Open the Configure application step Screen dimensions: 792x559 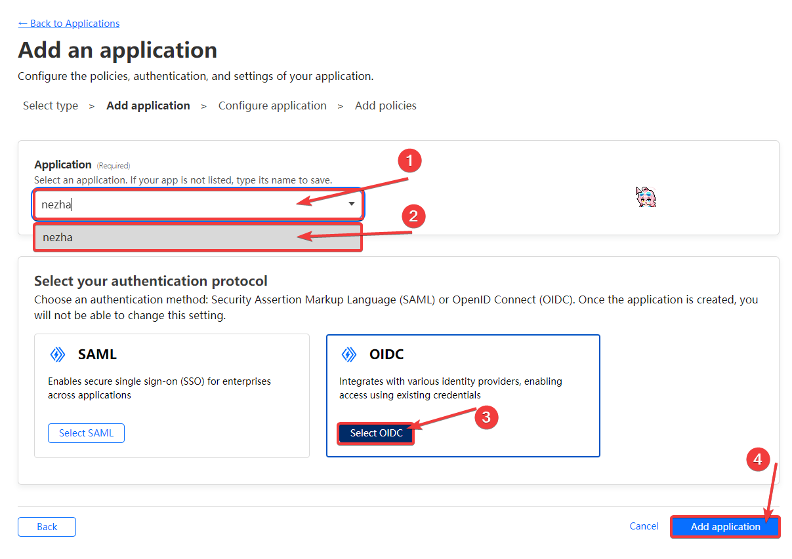coord(272,106)
